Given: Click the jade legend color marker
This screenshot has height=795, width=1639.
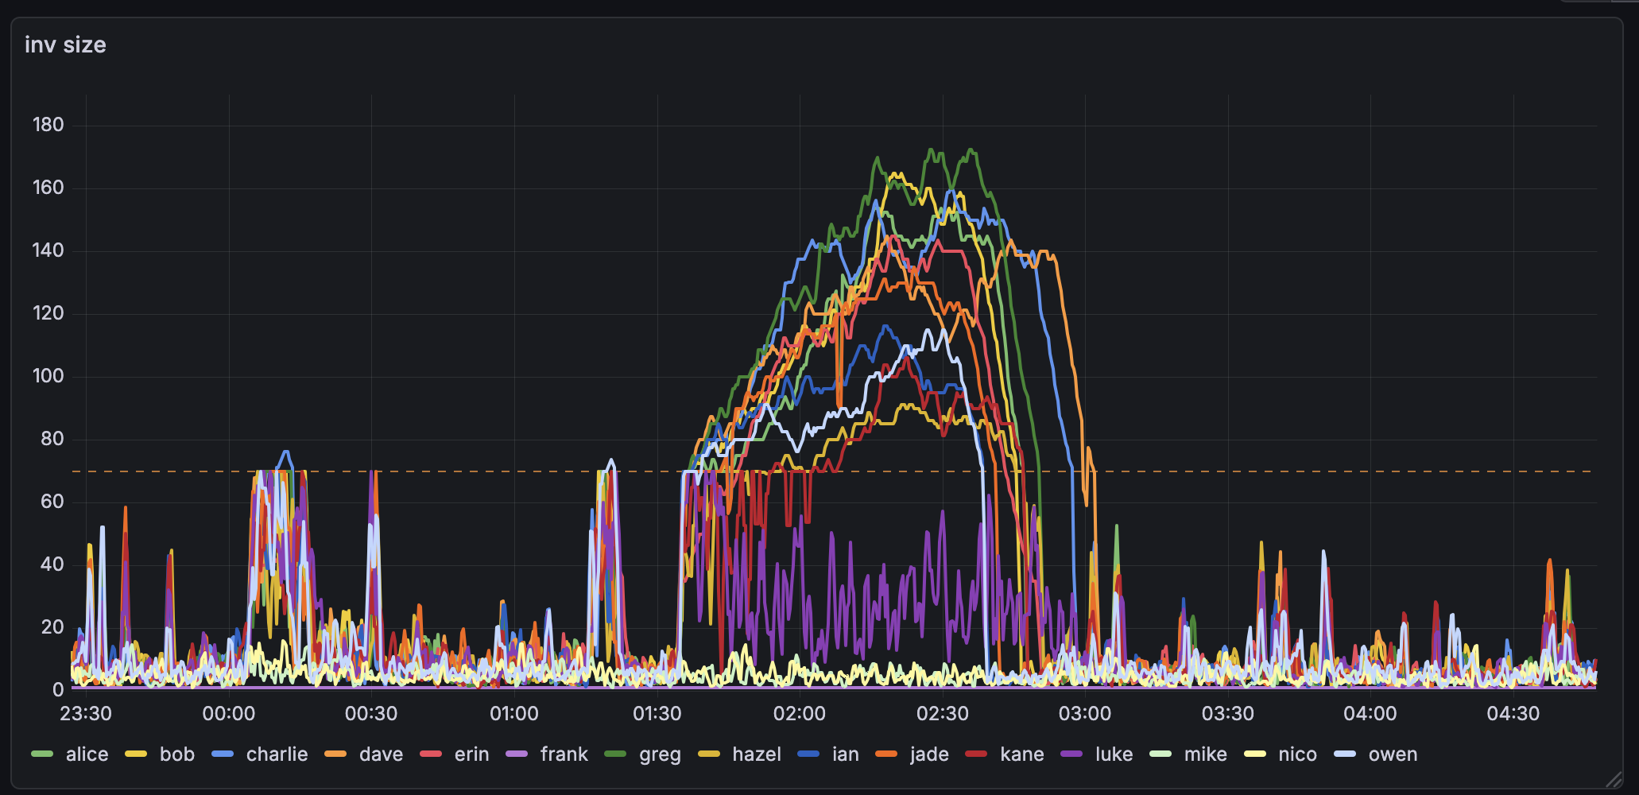Looking at the screenshot, I should pyautogui.click(x=886, y=754).
